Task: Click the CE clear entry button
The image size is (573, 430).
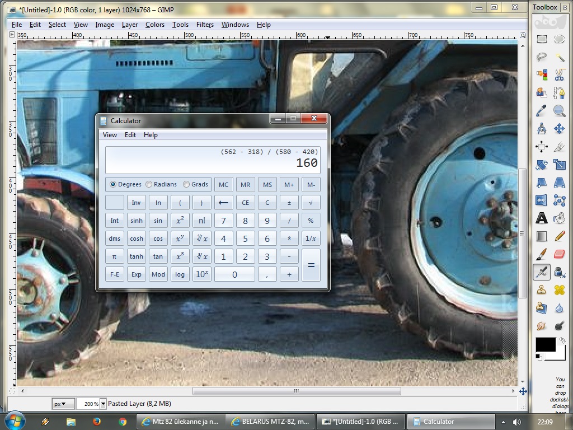Action: (x=245, y=203)
